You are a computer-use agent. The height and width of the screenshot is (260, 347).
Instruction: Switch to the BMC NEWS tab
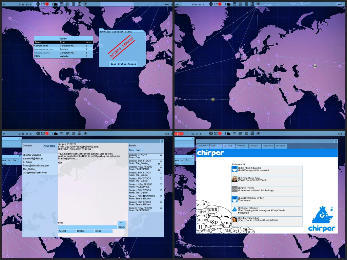point(281,146)
